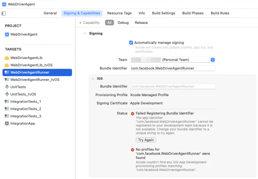Open the Team dropdown menu
This screenshot has height=179, width=258.
click(213, 60)
